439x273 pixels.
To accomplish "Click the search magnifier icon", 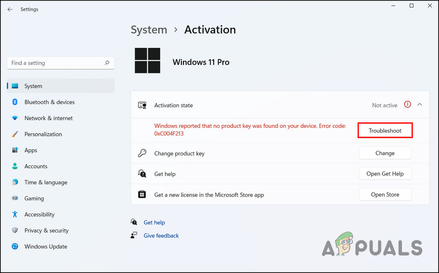I will pos(107,63).
